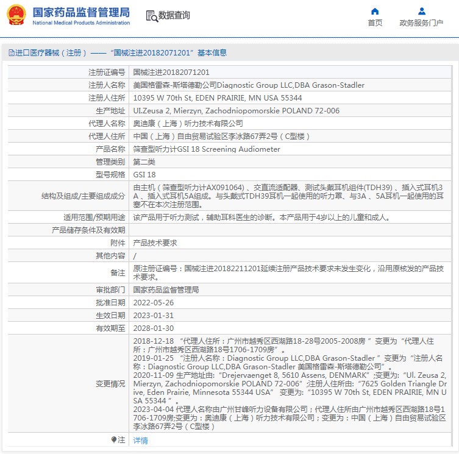Click the house icon above 首页
The width and height of the screenshot is (459, 454).
tap(375, 11)
